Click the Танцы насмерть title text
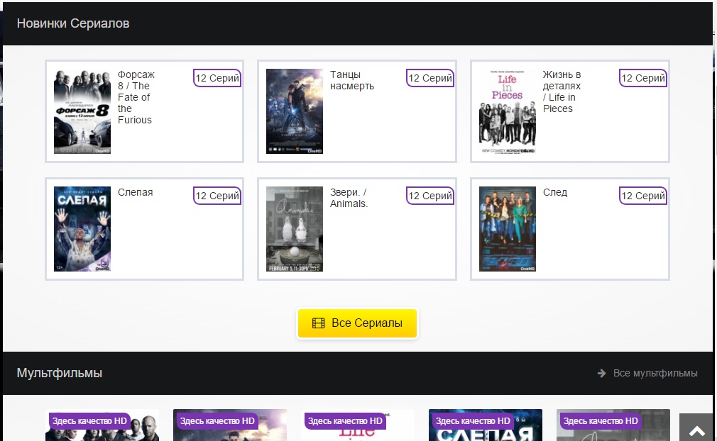This screenshot has width=717, height=441. coord(352,80)
